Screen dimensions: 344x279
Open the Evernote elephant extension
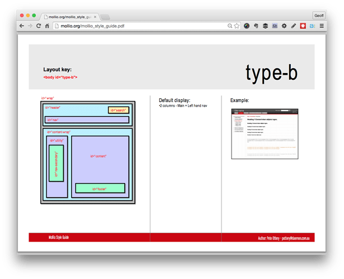coord(256,26)
